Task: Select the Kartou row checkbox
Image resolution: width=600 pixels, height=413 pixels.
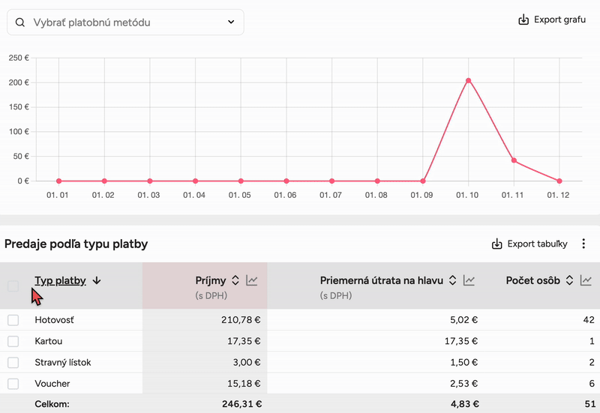Action: (x=13, y=341)
